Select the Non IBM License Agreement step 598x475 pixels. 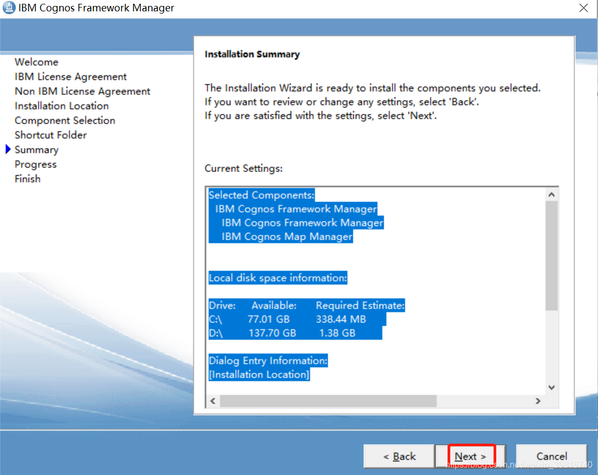coord(82,91)
